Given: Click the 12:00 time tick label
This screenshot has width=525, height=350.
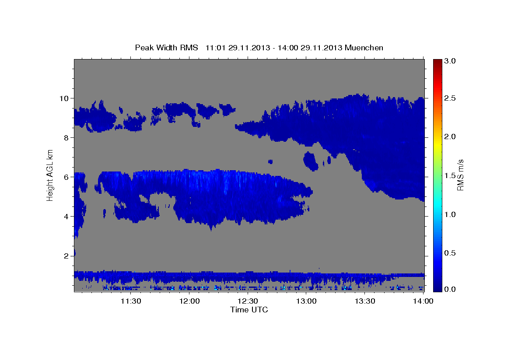Looking at the screenshot, I should tap(189, 301).
